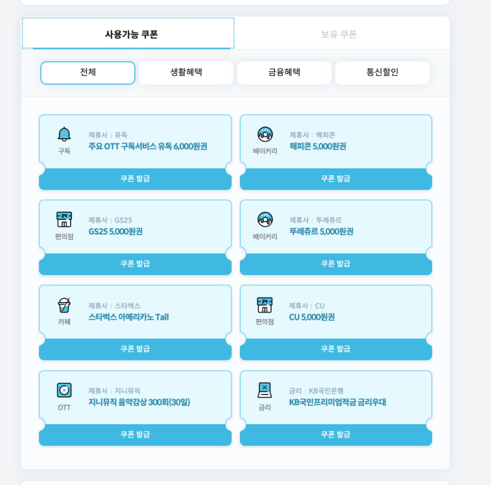Click the KB국민프리미엄적금 금리우대 title

click(x=338, y=402)
